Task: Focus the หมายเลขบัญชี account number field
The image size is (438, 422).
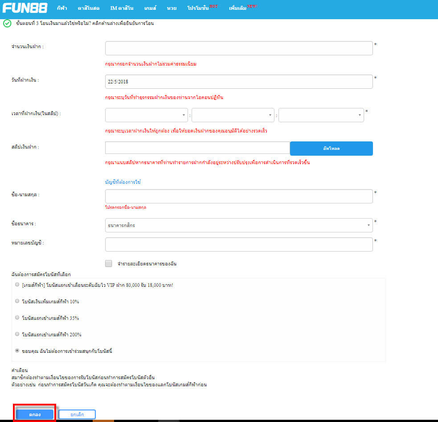Action: click(x=239, y=244)
